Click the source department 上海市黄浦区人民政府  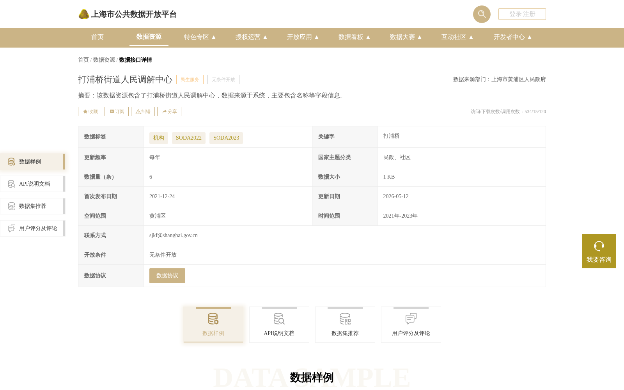pyautogui.click(x=519, y=80)
